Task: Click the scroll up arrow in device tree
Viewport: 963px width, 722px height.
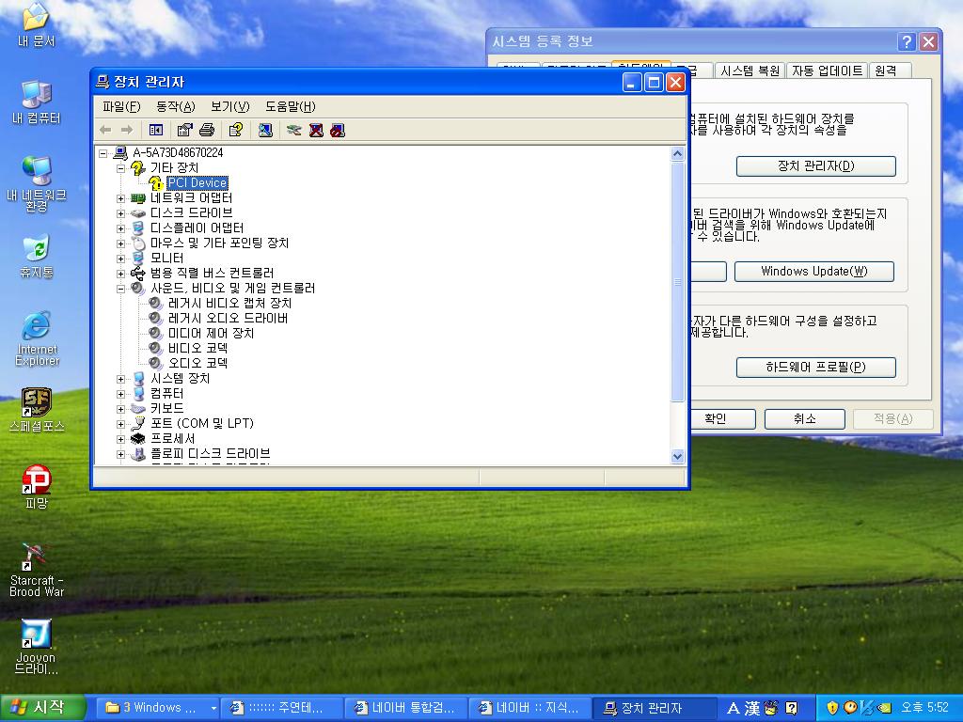Action: pyautogui.click(x=677, y=153)
